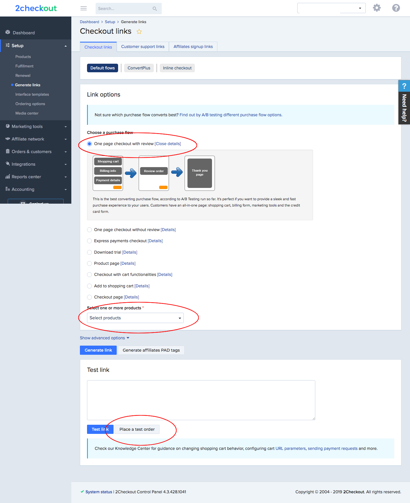This screenshot has width=410, height=503.
Task: Select Download trial purchase flow
Action: tap(89, 252)
